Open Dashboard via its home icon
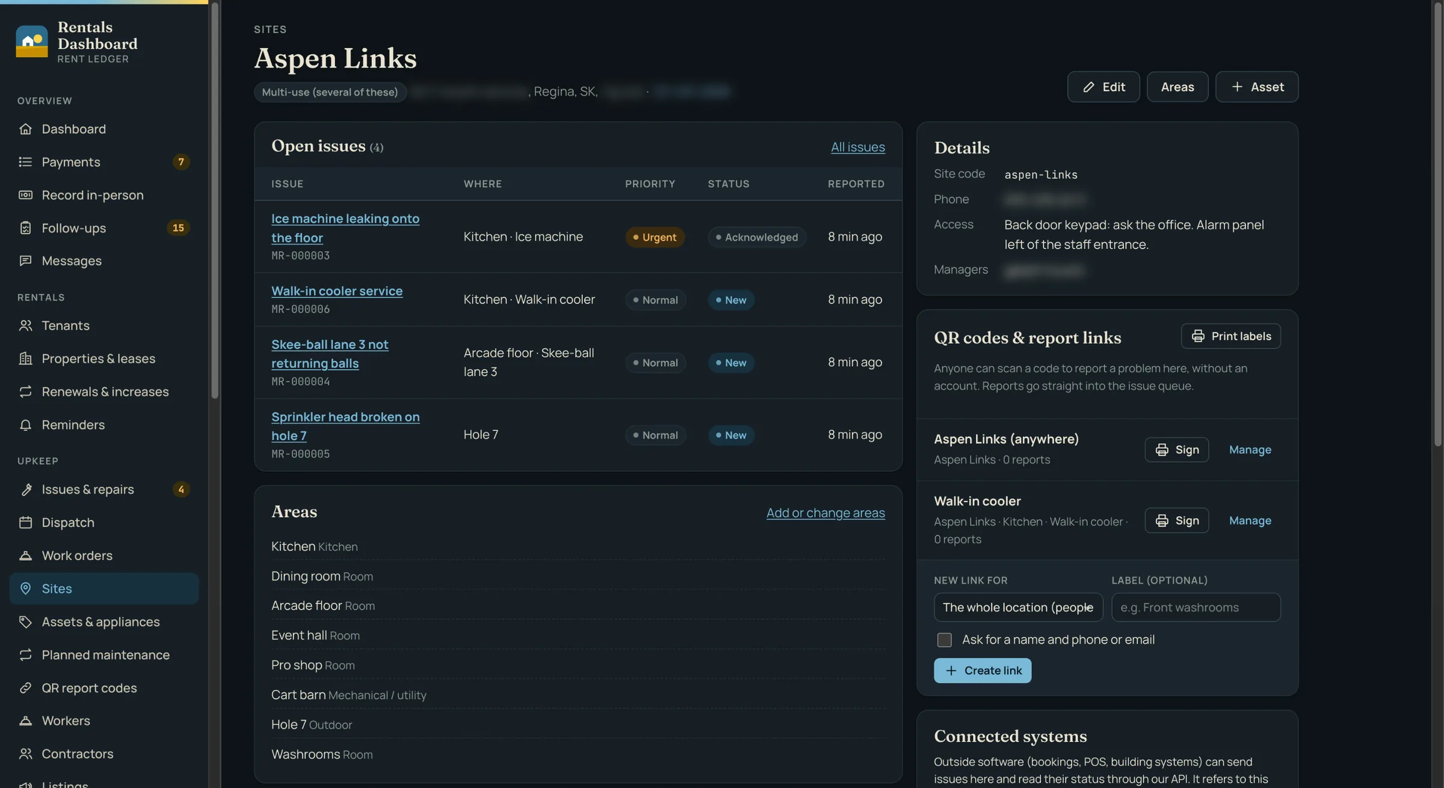The width and height of the screenshot is (1444, 788). pos(25,129)
